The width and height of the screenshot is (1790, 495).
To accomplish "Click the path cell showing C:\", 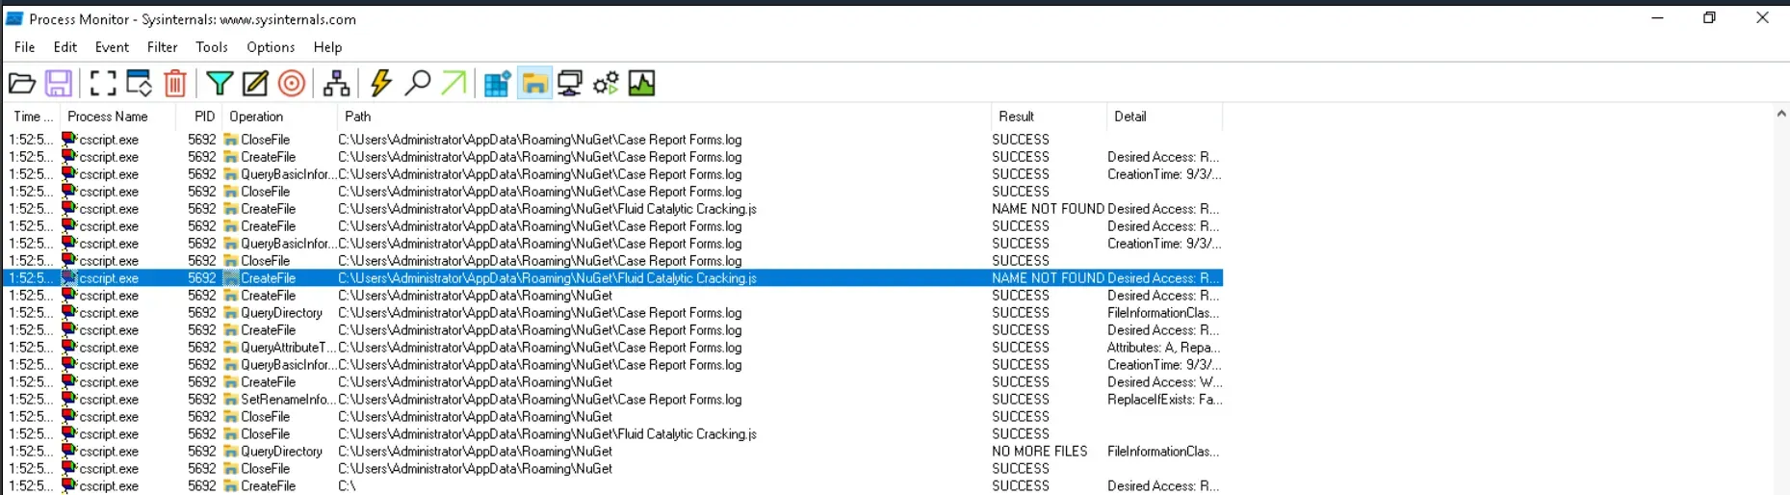I will (x=347, y=486).
